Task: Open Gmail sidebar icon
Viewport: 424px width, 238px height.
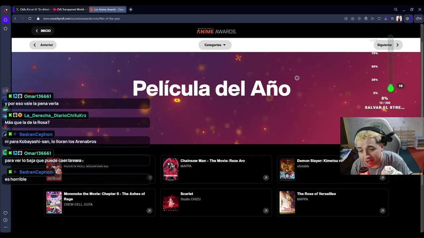Action: [x=5, y=91]
